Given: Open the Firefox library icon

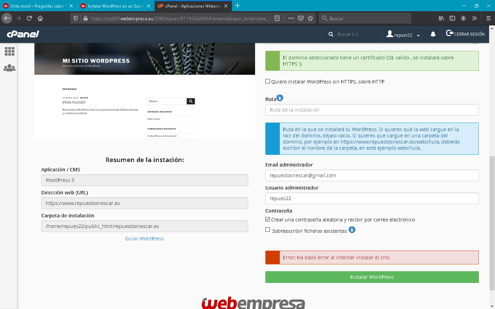Looking at the screenshot, I should (x=441, y=18).
